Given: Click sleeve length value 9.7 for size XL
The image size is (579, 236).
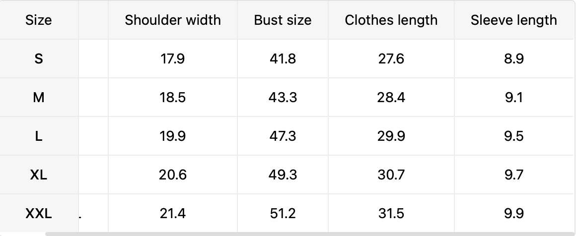Looking at the screenshot, I should [x=514, y=175].
